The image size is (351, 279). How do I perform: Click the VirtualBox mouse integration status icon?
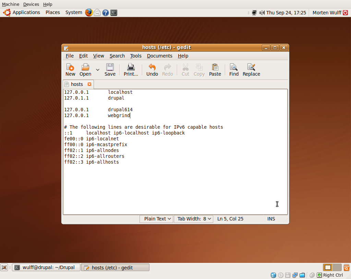click(x=312, y=275)
